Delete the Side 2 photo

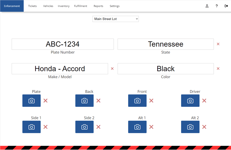tap(98, 127)
